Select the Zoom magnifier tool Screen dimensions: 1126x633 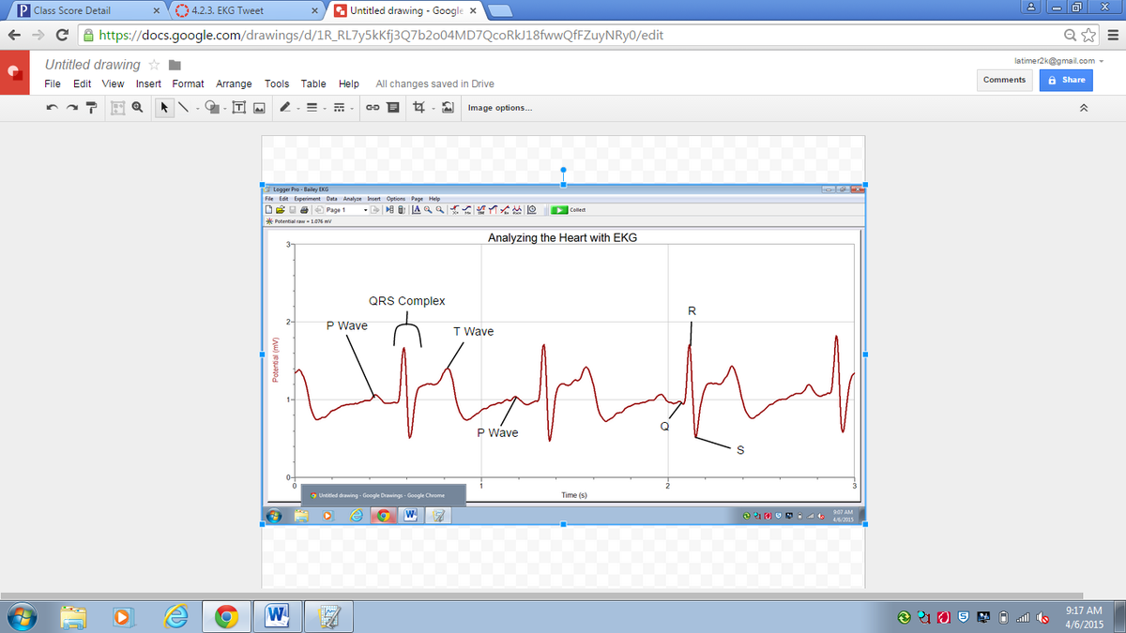(137, 108)
